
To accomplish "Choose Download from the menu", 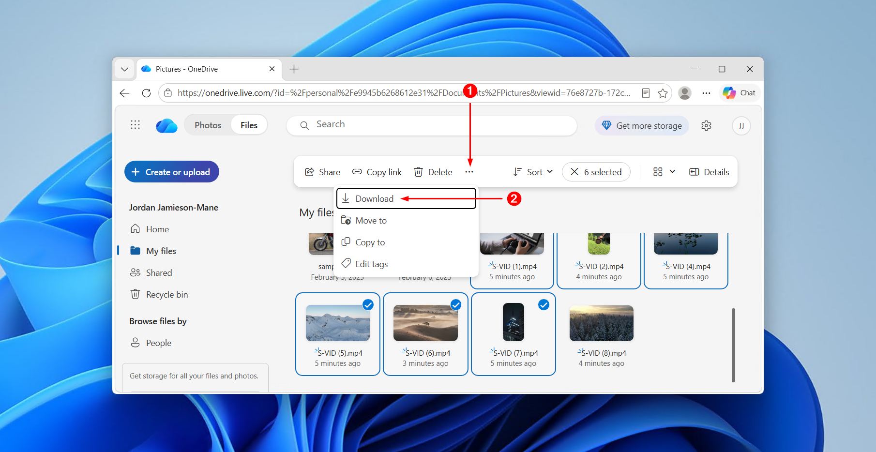I will tap(406, 198).
